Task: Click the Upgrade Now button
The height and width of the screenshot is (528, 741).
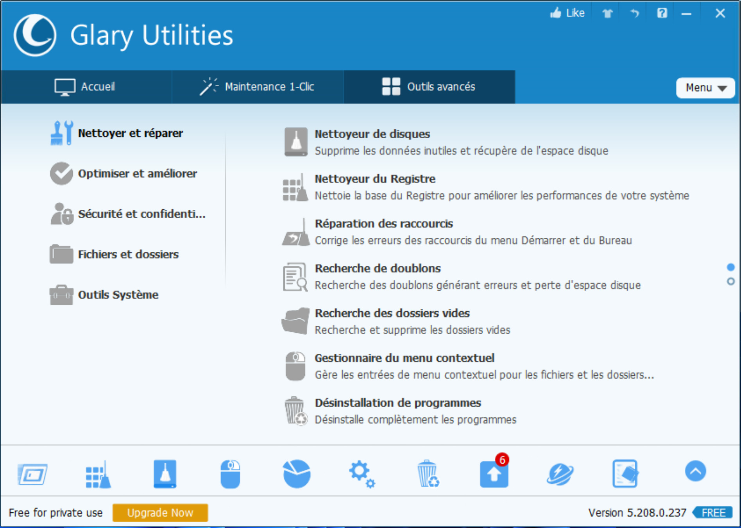Action: pyautogui.click(x=160, y=513)
